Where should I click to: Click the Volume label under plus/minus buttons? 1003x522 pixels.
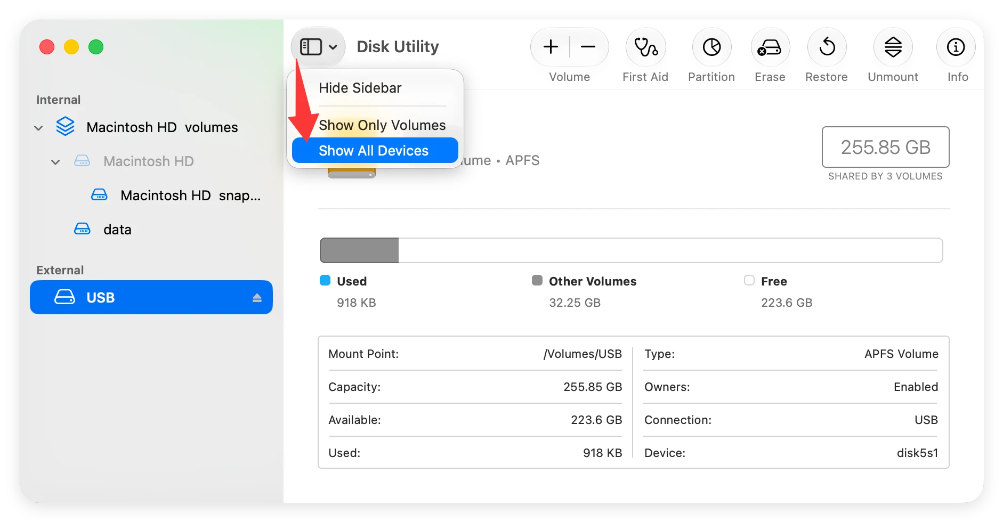(570, 77)
